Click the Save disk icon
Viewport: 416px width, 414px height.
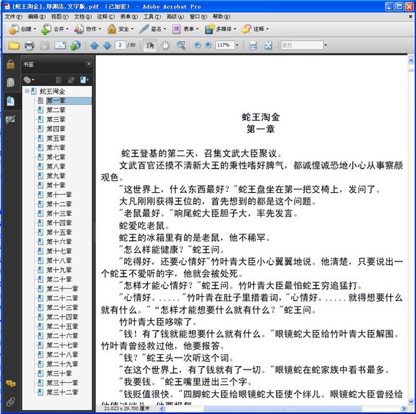pyautogui.click(x=44, y=45)
